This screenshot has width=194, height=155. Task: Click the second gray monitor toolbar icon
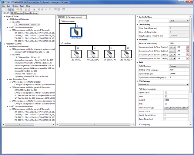pos(59,9)
